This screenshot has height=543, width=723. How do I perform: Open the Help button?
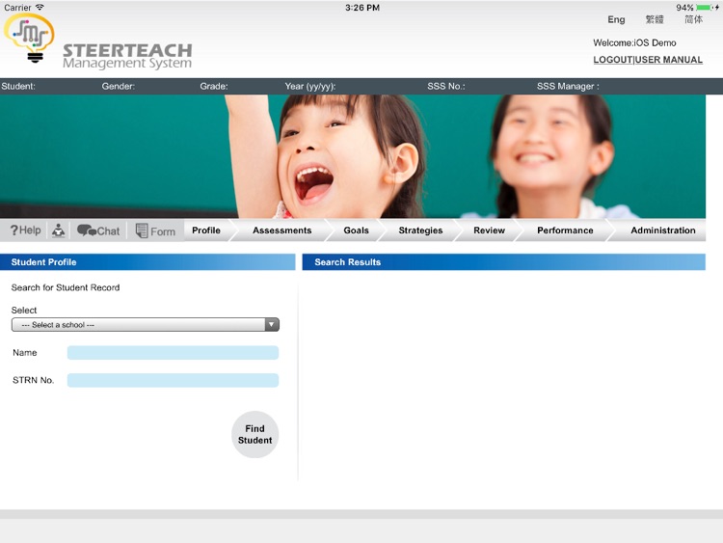click(25, 231)
